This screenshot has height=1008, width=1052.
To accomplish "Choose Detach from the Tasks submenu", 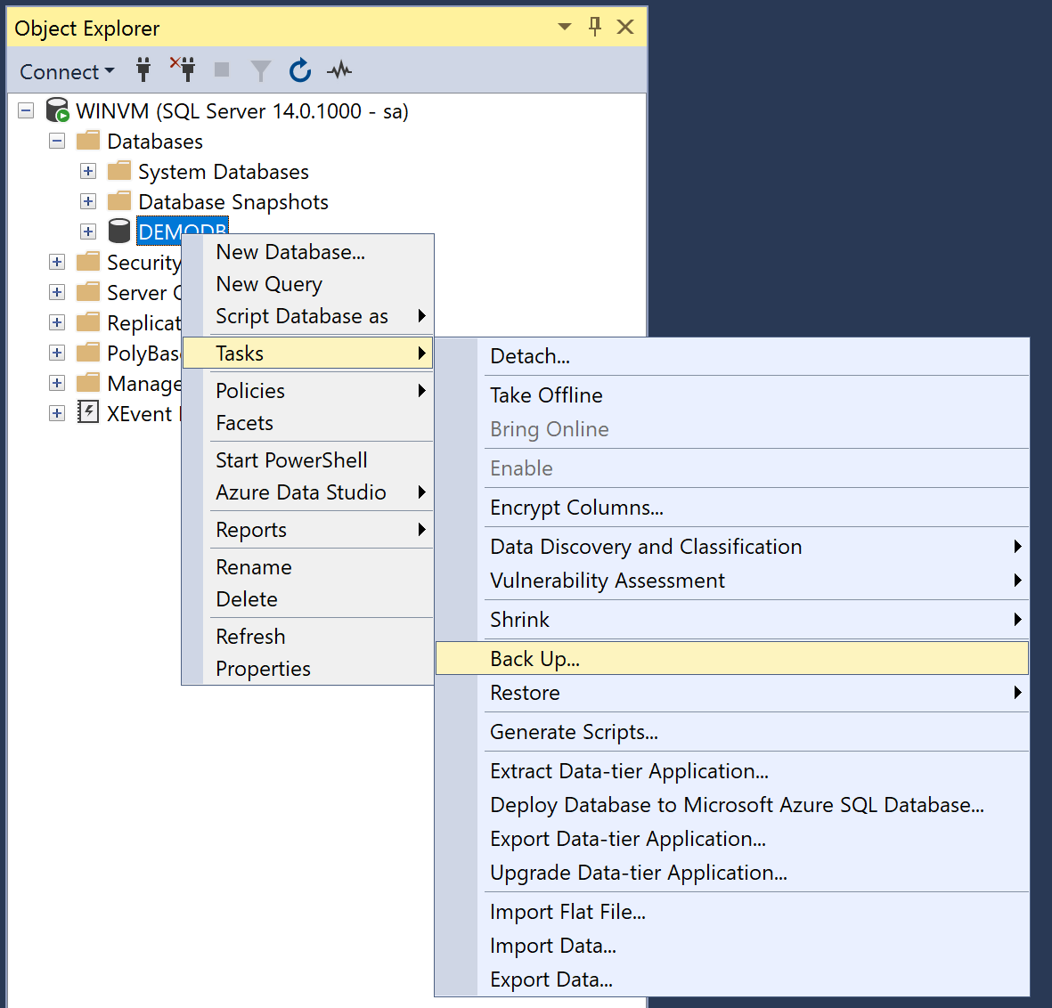I will [x=530, y=355].
